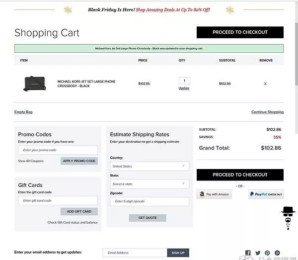This screenshot has width=298, height=260.
Task: Click the promo code input field
Action: 58,150
